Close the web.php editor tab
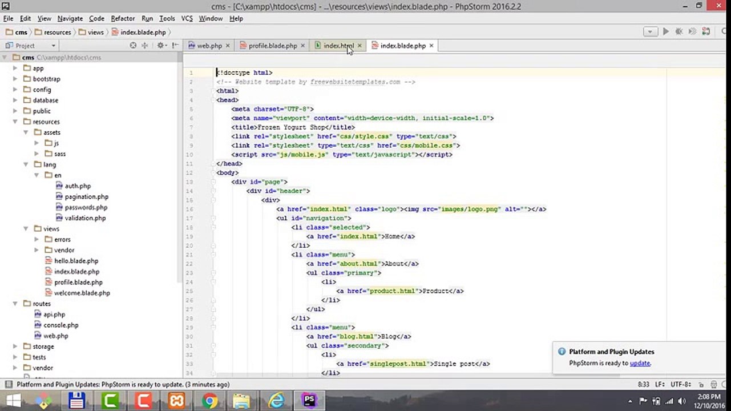The height and width of the screenshot is (411, 731). coord(228,46)
